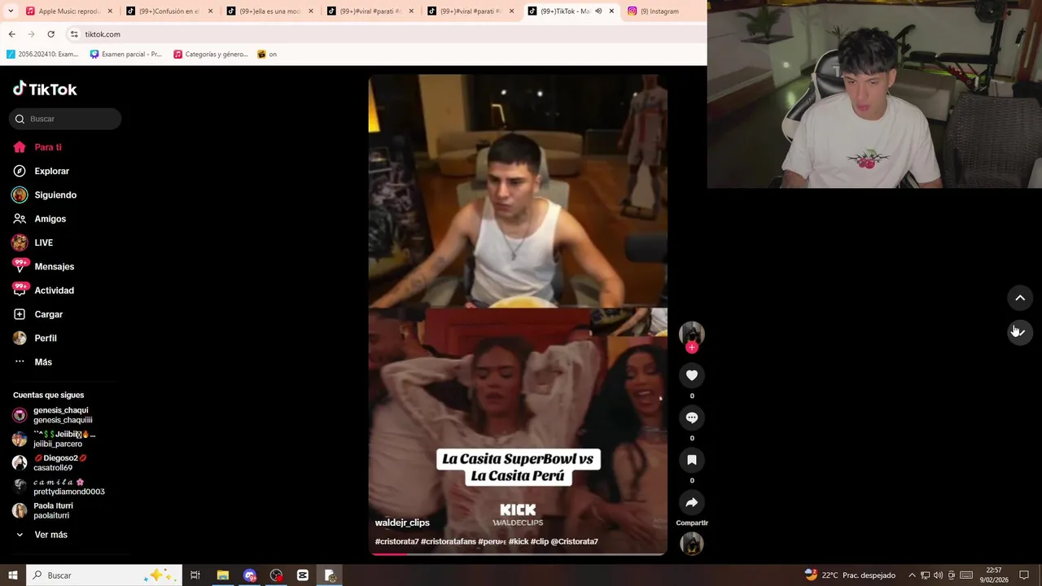View site information icon in address bar
1042x586 pixels.
click(x=74, y=34)
